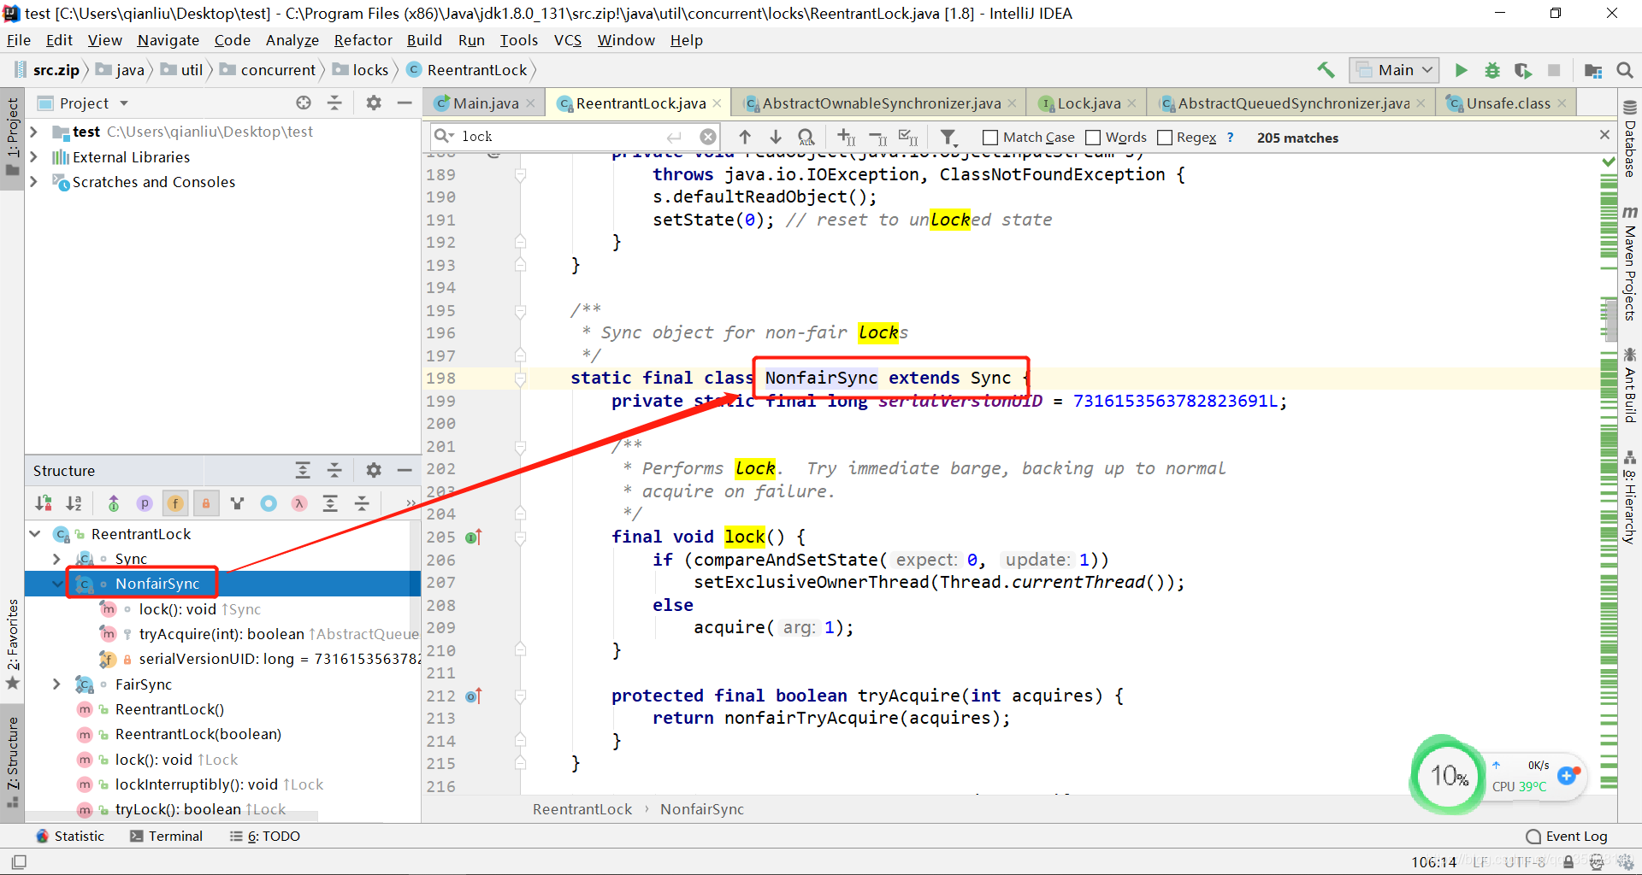The image size is (1642, 875).
Task: Open Main run configuration dropdown
Action: point(1394,70)
